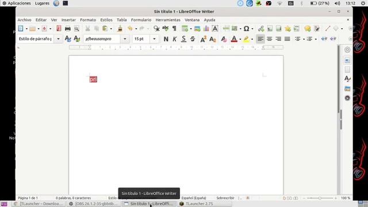The height and width of the screenshot is (207, 368).
Task: Click the Paste clipboard icon
Action: [x=105, y=29]
